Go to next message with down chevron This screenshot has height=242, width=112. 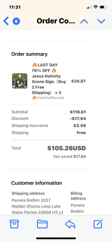[x=101, y=21]
